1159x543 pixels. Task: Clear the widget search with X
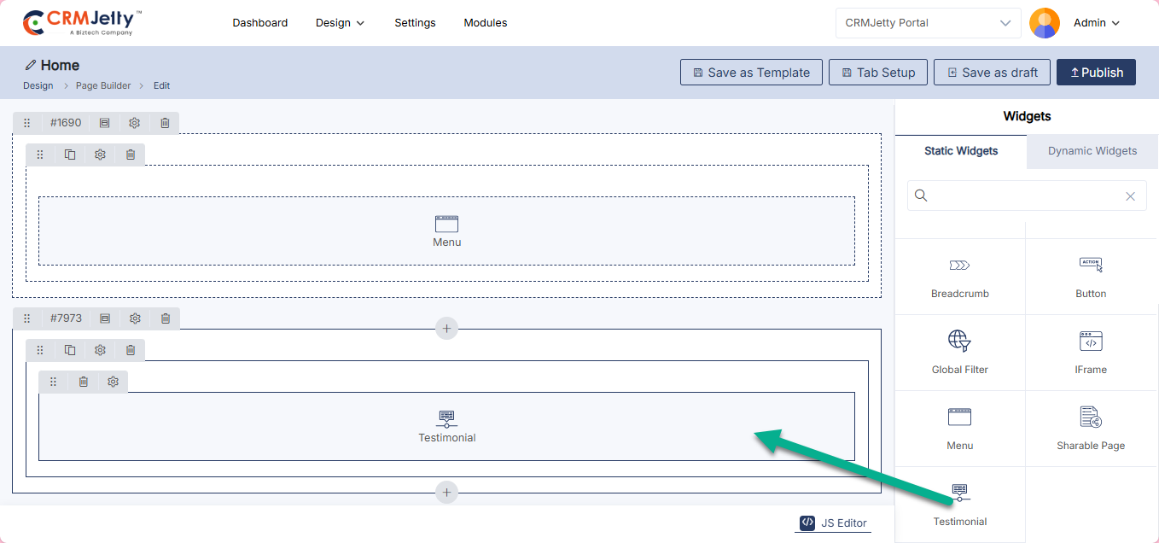pos(1130,196)
